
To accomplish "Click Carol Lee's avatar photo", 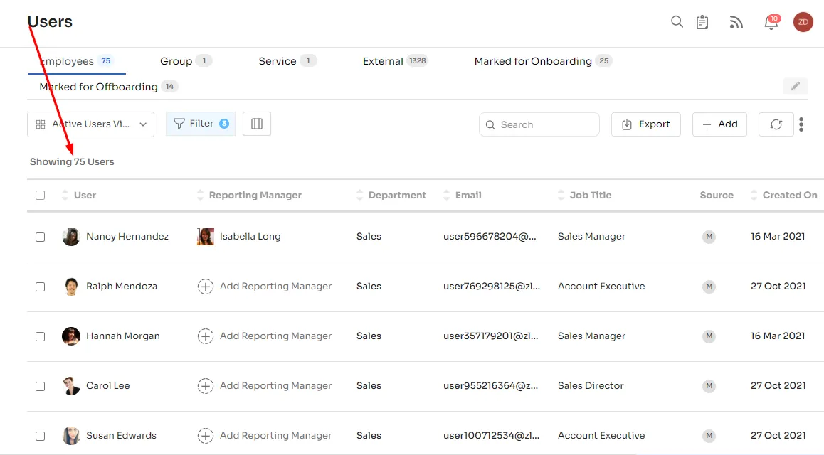I will 71,386.
